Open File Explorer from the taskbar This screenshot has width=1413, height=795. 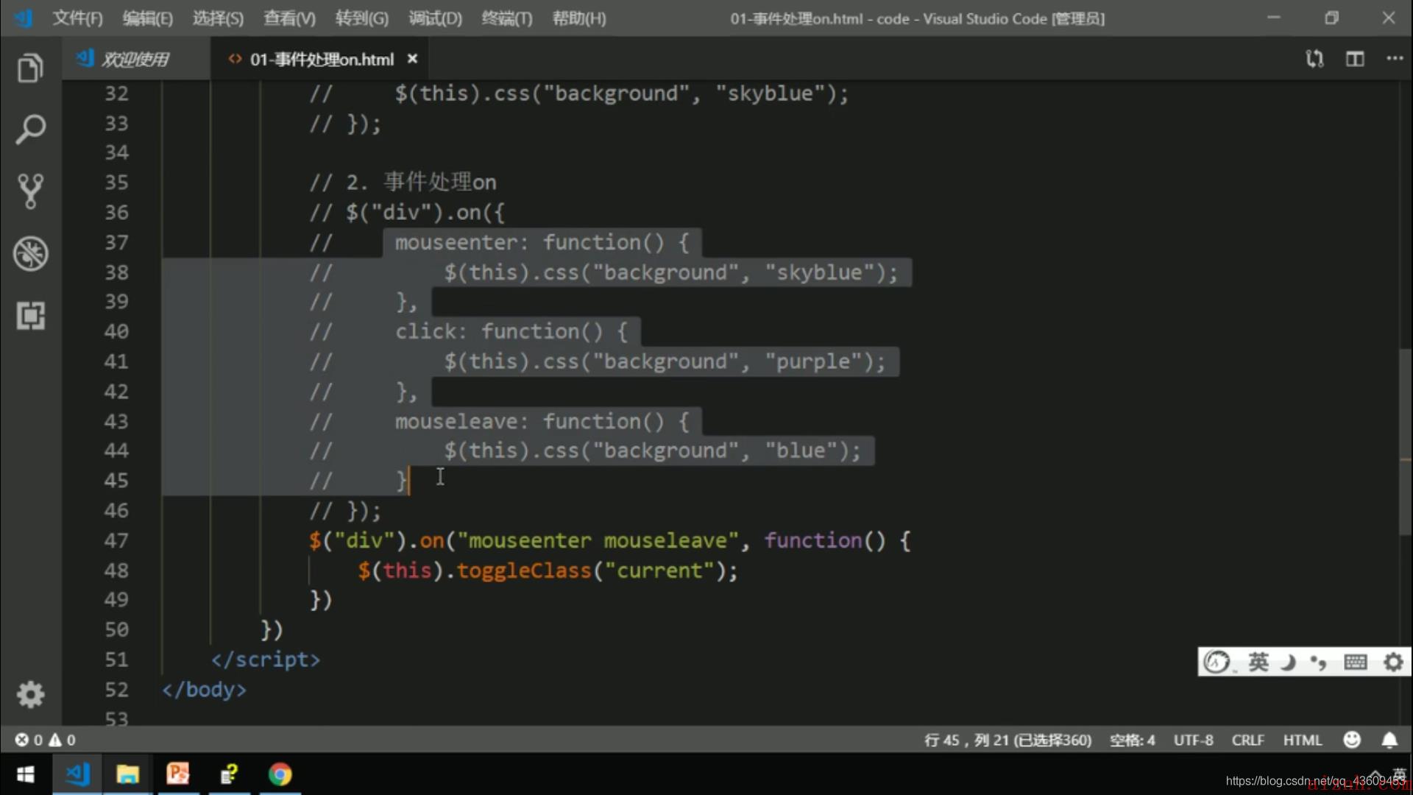coord(127,774)
